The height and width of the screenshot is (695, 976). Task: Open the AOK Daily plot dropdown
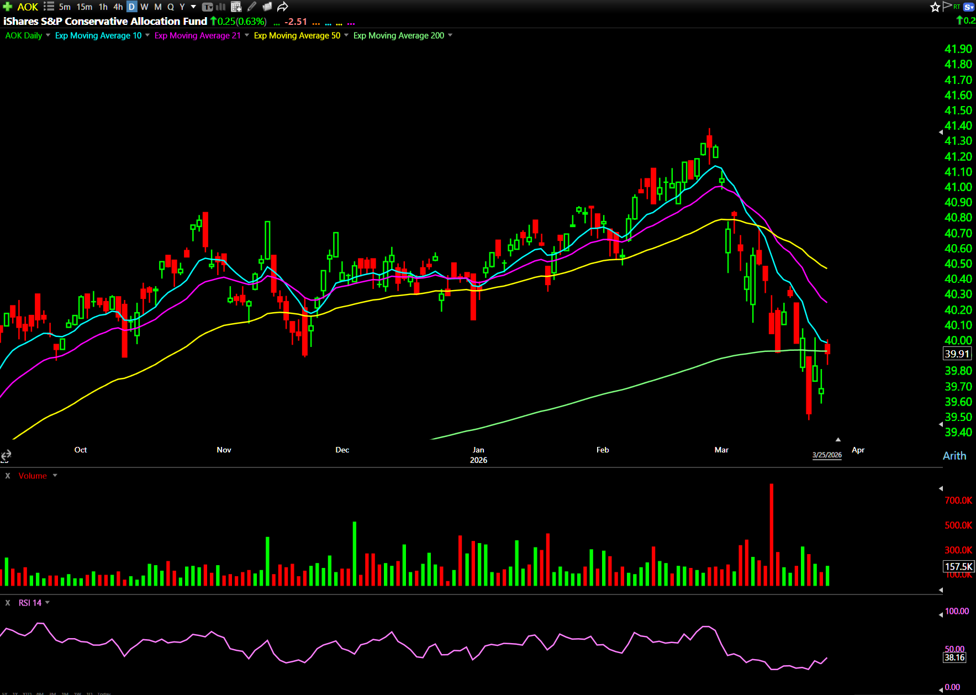coord(48,35)
